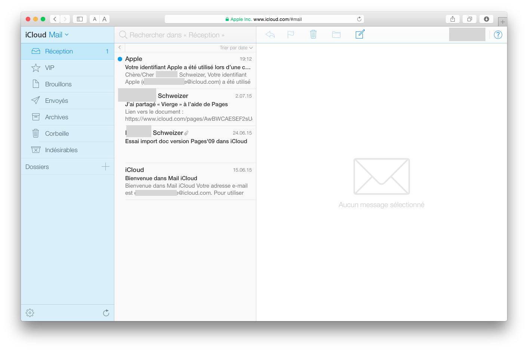The height and width of the screenshot is (351, 528).
Task: Click the trash delete icon in toolbar
Action: click(313, 35)
